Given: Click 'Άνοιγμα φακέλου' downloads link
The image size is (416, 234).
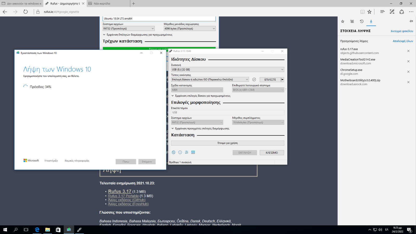Looking at the screenshot, I should click(x=402, y=31).
